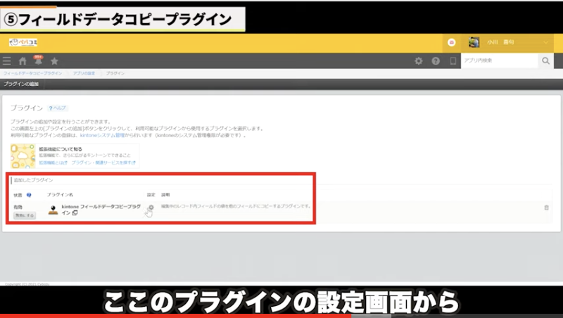Click the round icon left of user avatar

(x=452, y=42)
